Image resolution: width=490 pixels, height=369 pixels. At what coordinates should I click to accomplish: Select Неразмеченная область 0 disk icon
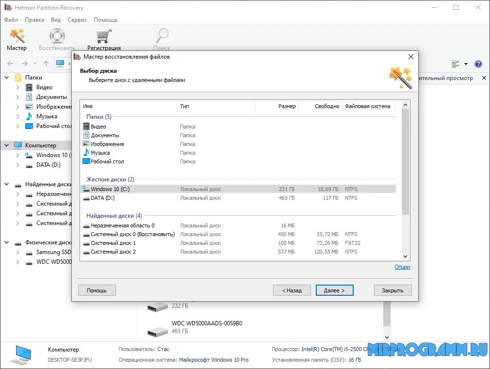pos(86,226)
